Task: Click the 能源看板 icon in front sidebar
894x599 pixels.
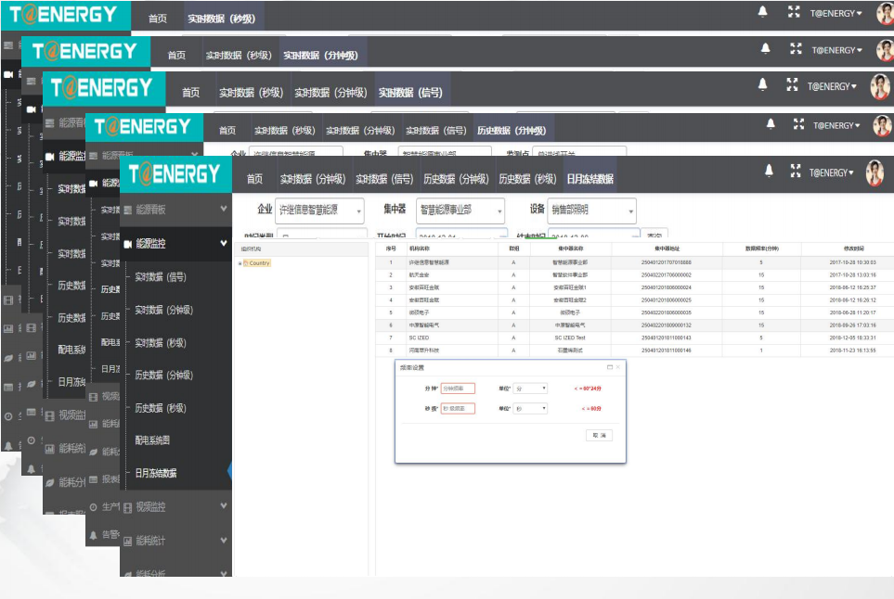Action: tap(128, 210)
